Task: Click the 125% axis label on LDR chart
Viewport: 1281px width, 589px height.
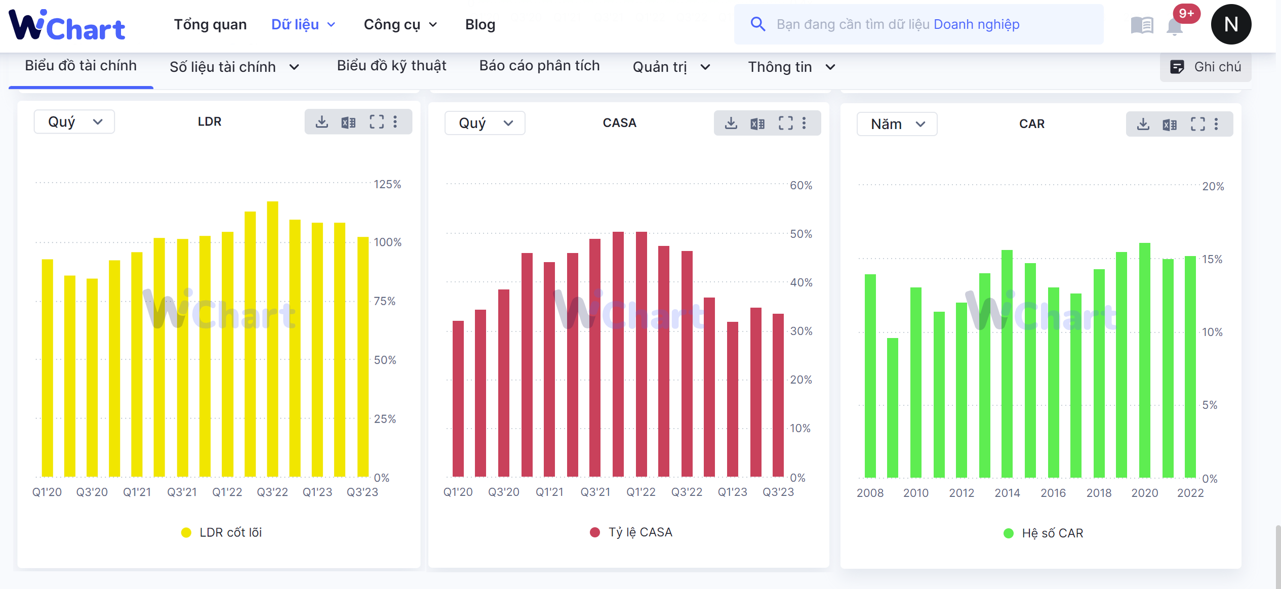Action: [x=387, y=184]
